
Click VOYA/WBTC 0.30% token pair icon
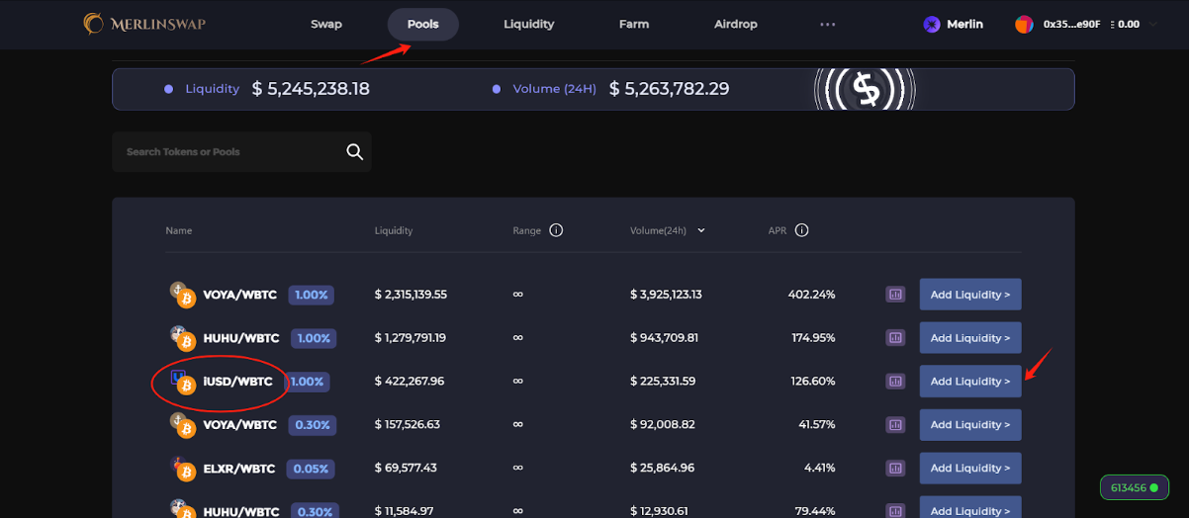[182, 424]
